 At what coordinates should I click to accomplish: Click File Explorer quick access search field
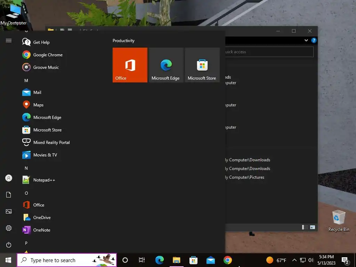point(269,52)
